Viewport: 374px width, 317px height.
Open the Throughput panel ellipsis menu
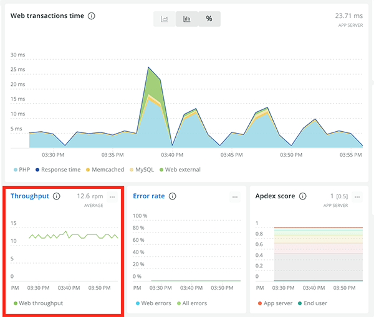[112, 197]
